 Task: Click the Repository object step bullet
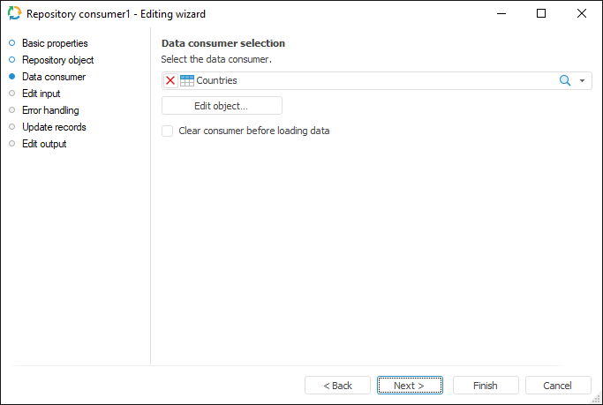[x=12, y=60]
